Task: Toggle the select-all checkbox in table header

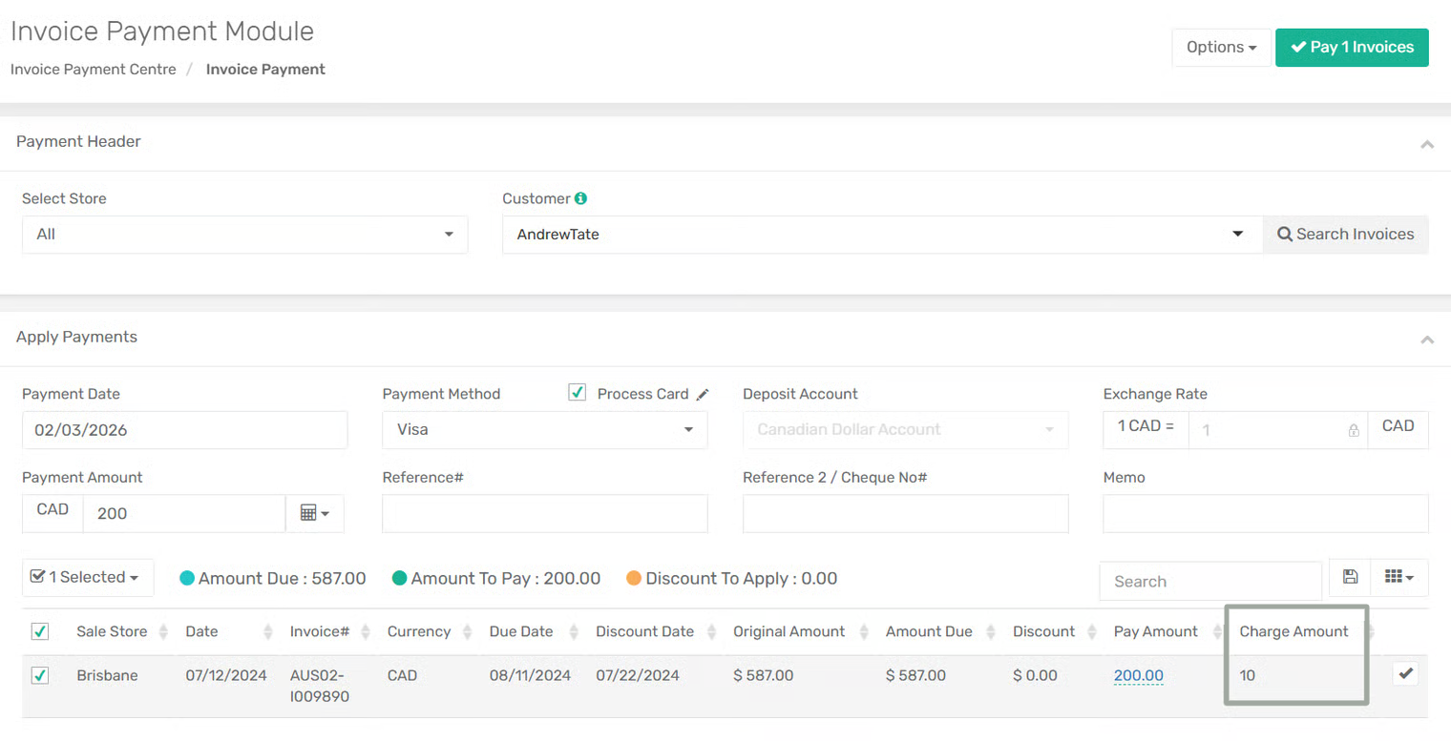Action: (40, 631)
